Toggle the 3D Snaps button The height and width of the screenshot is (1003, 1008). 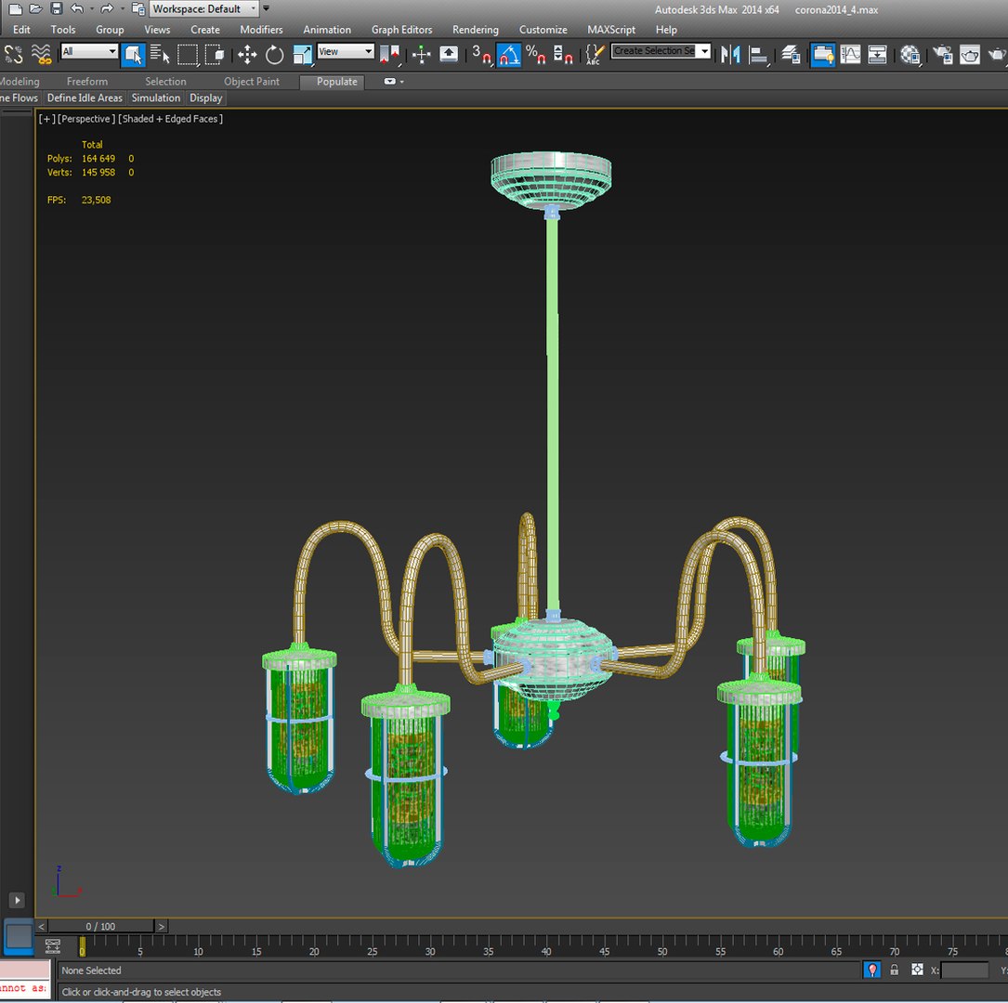[481, 55]
